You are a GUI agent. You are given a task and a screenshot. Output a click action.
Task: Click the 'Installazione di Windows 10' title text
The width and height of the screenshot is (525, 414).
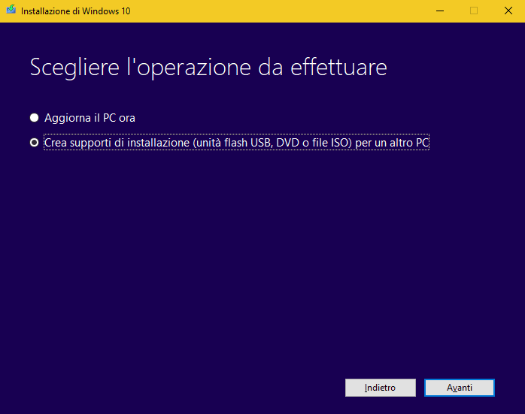point(75,11)
